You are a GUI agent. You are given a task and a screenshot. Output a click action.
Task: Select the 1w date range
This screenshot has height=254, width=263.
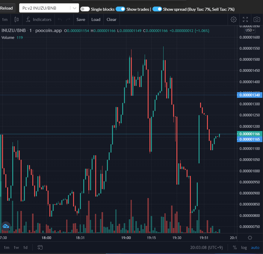click(16, 247)
